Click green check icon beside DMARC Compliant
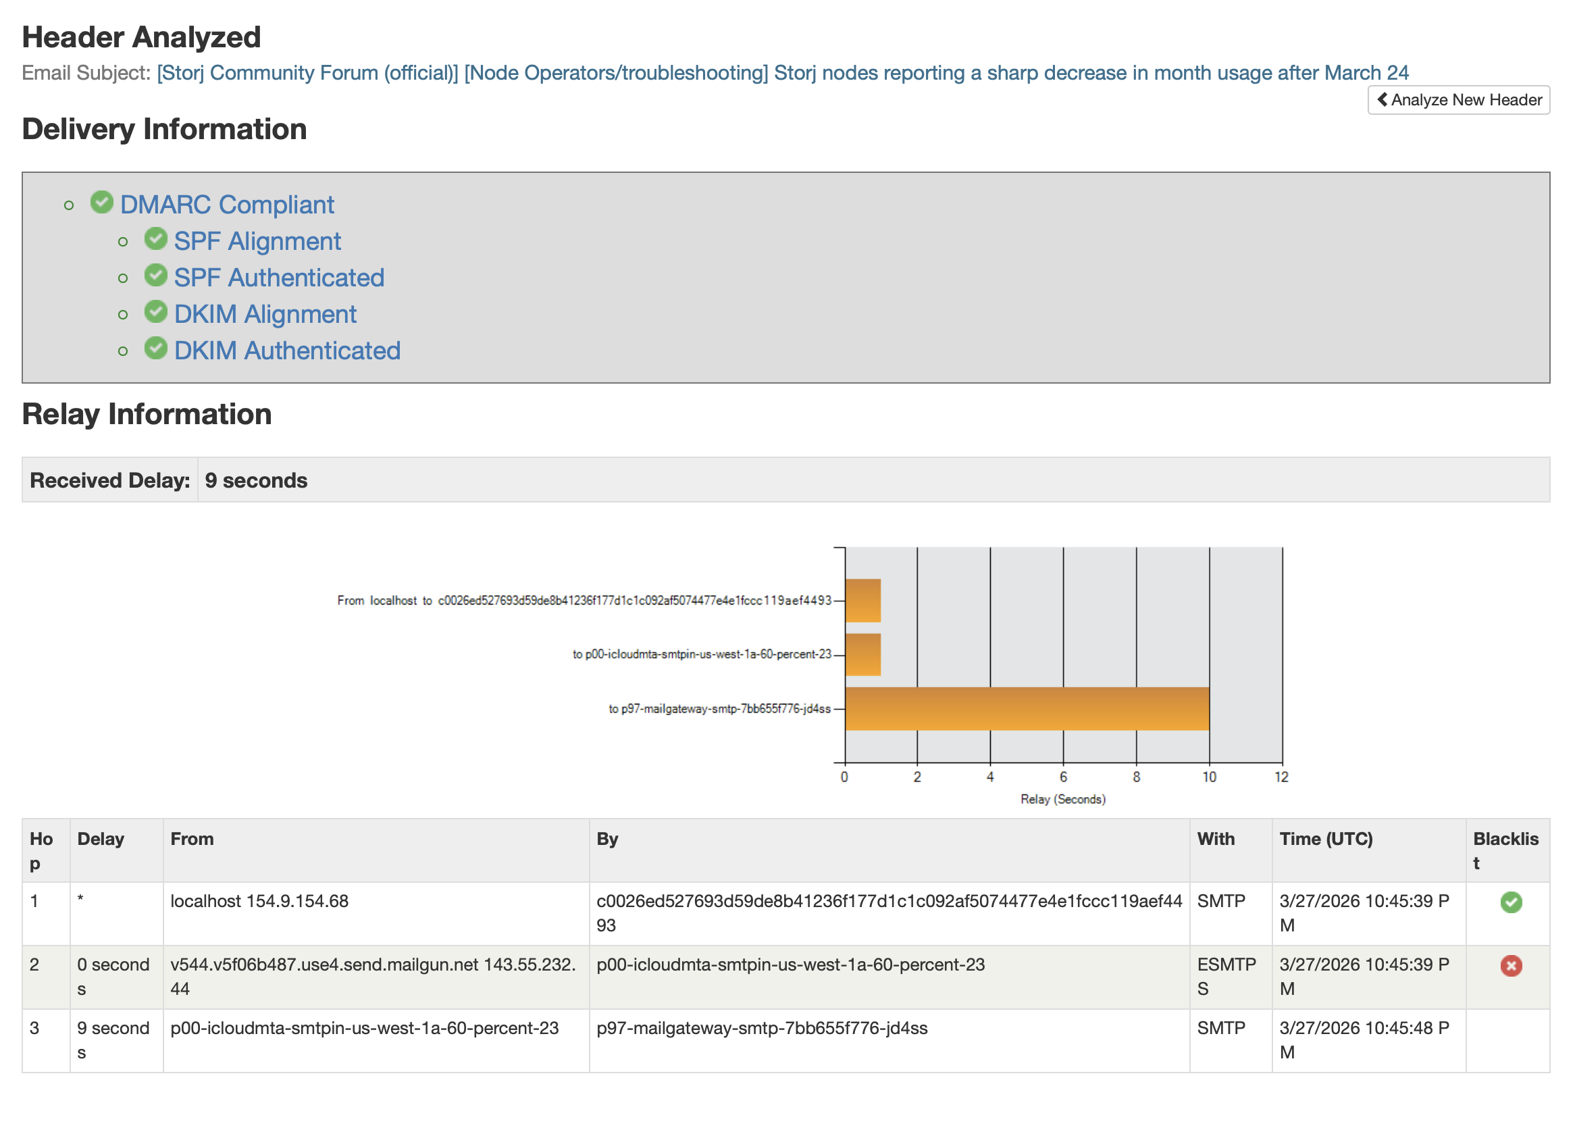Screen dimensions: 1575x1132 (x=102, y=202)
